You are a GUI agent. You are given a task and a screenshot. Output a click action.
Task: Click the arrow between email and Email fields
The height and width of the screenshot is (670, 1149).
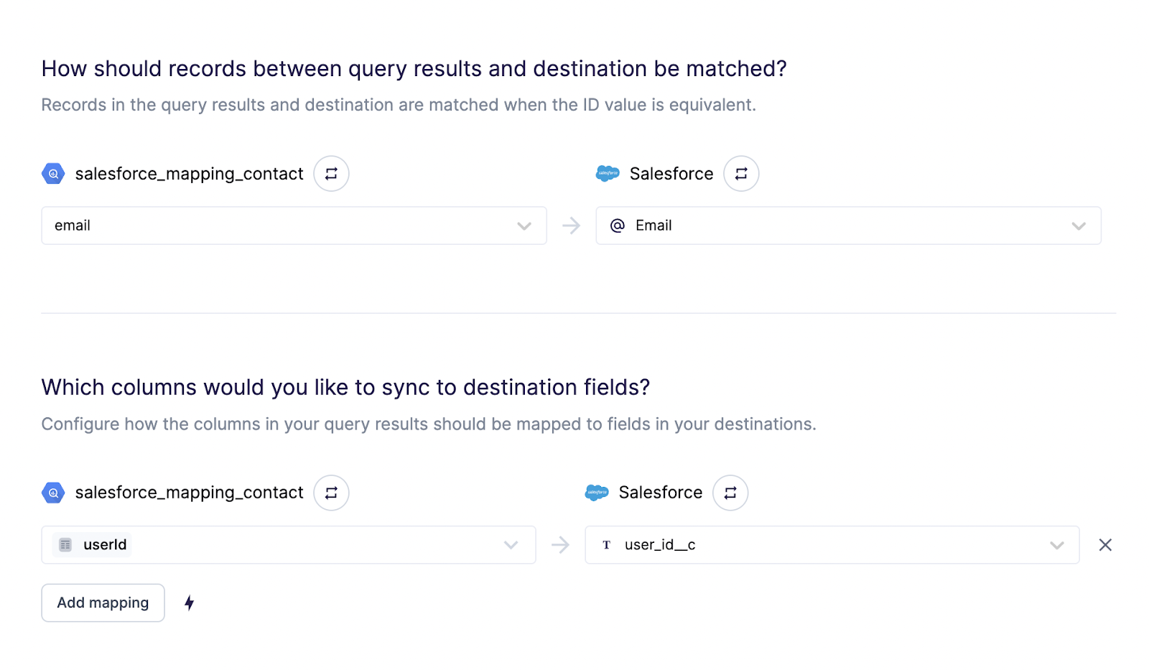[x=571, y=225]
